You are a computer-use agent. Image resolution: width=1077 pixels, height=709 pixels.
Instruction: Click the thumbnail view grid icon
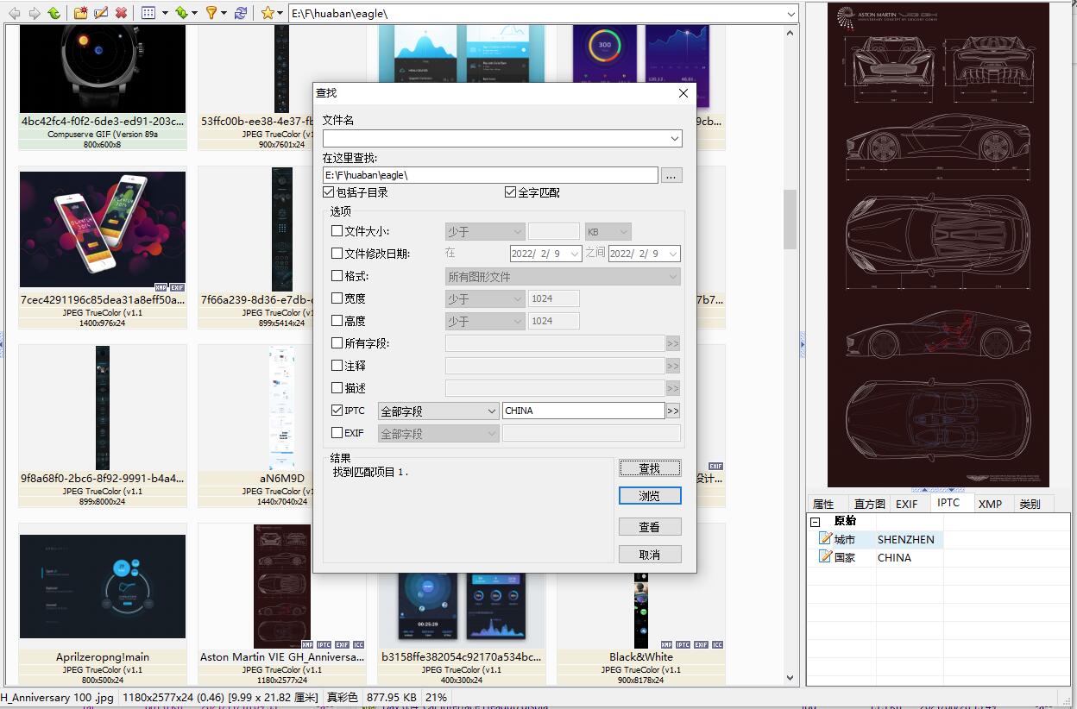(x=148, y=13)
